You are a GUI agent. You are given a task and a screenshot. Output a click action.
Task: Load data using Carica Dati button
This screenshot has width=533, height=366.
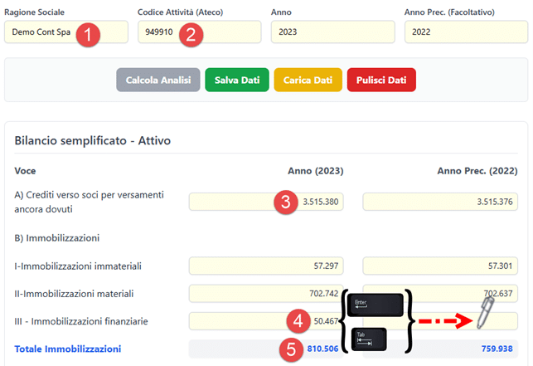click(x=308, y=80)
